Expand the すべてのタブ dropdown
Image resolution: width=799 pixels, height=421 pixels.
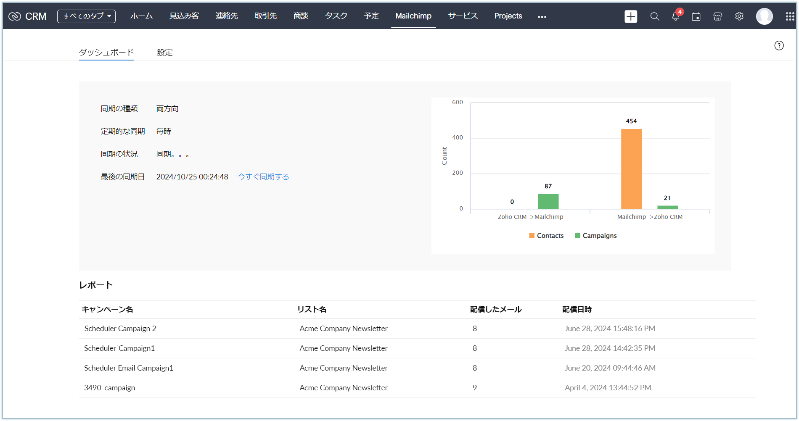[x=86, y=16]
